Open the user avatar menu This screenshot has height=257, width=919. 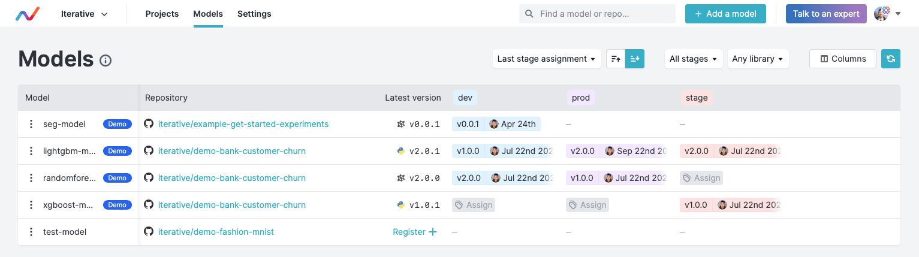(888, 14)
